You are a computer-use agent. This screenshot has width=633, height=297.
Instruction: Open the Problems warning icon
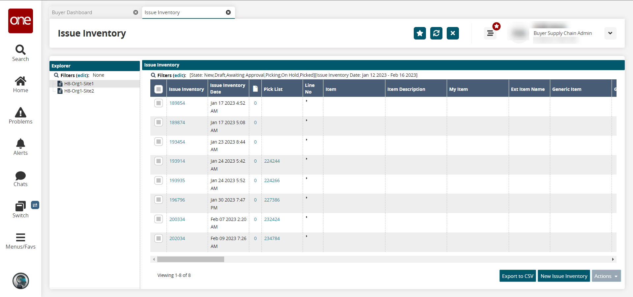click(x=20, y=113)
